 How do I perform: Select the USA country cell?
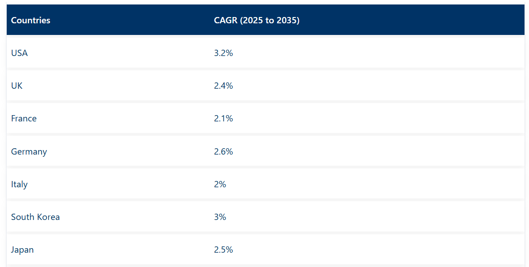(x=19, y=53)
